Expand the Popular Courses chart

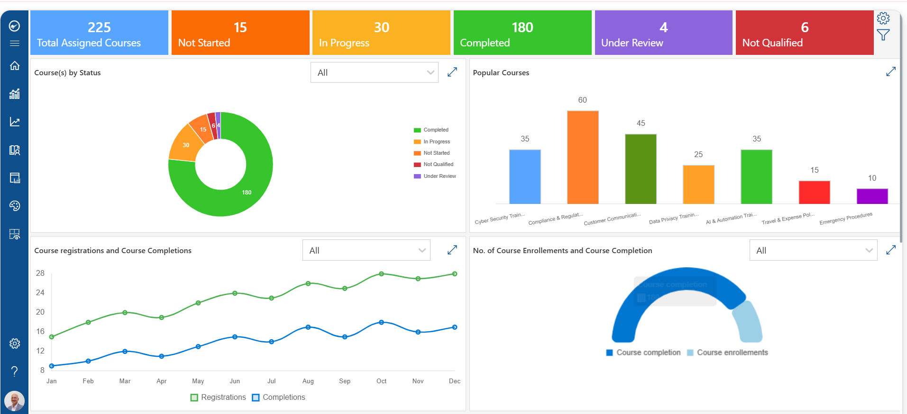tap(891, 71)
